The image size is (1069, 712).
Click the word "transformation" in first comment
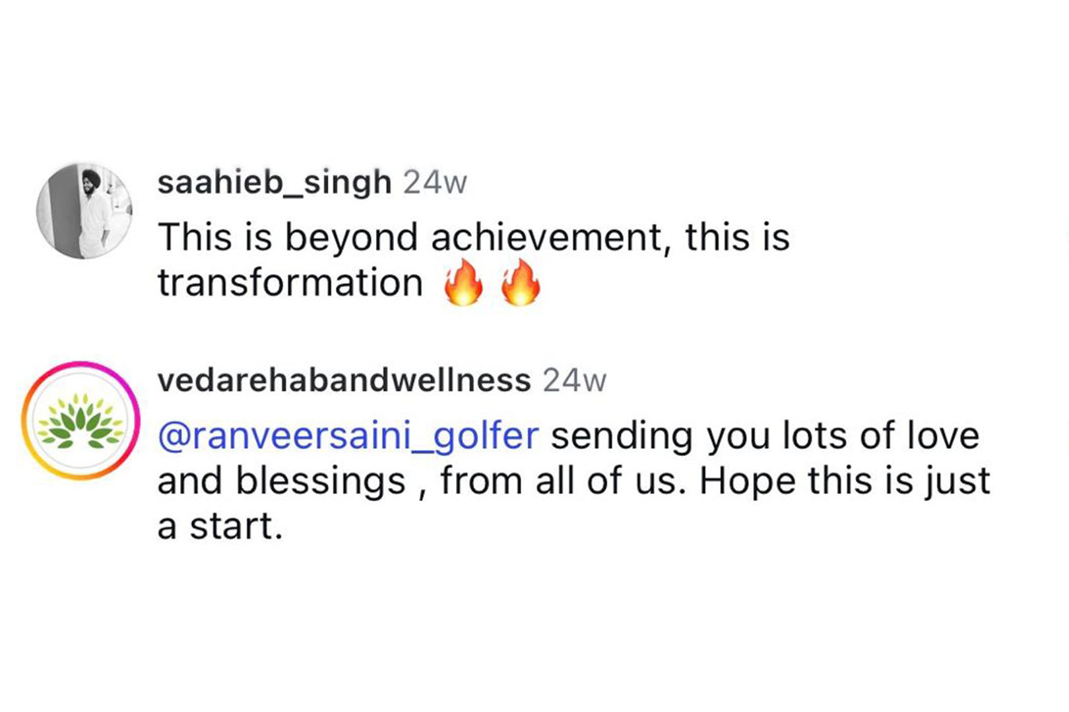point(290,283)
